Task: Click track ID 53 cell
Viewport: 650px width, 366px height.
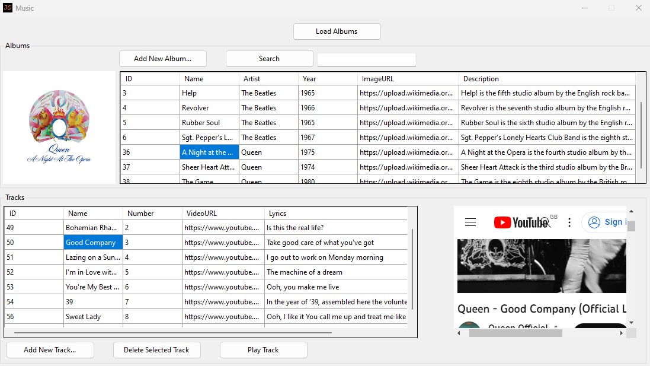Action: click(34, 287)
